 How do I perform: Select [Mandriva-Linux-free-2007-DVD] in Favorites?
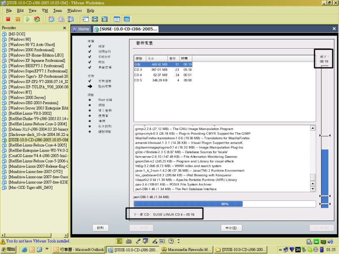point(36,171)
